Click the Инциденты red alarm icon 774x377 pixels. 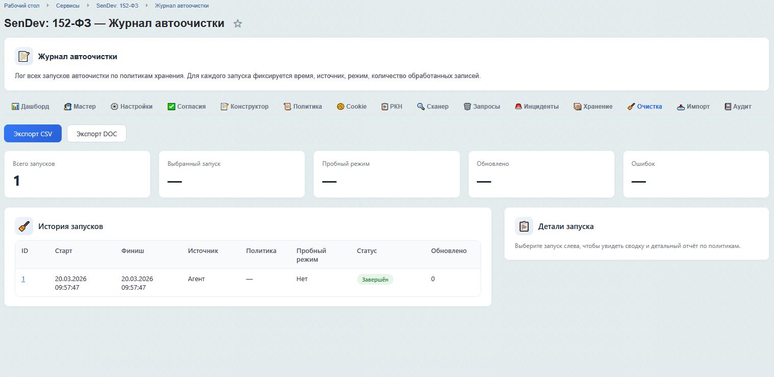518,107
